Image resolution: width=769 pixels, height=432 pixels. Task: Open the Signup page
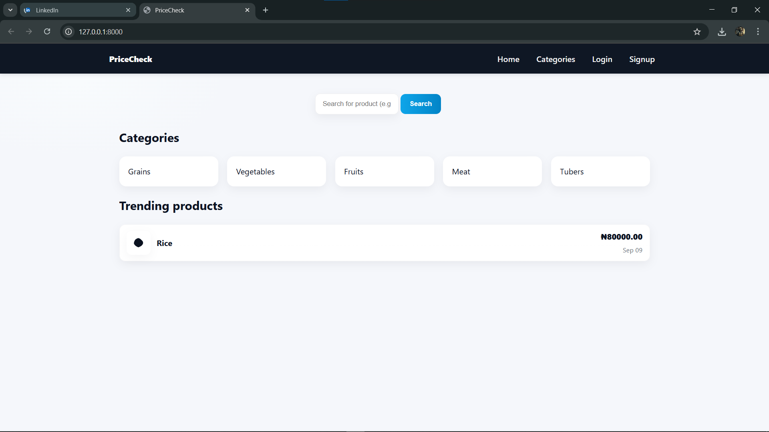pyautogui.click(x=642, y=59)
